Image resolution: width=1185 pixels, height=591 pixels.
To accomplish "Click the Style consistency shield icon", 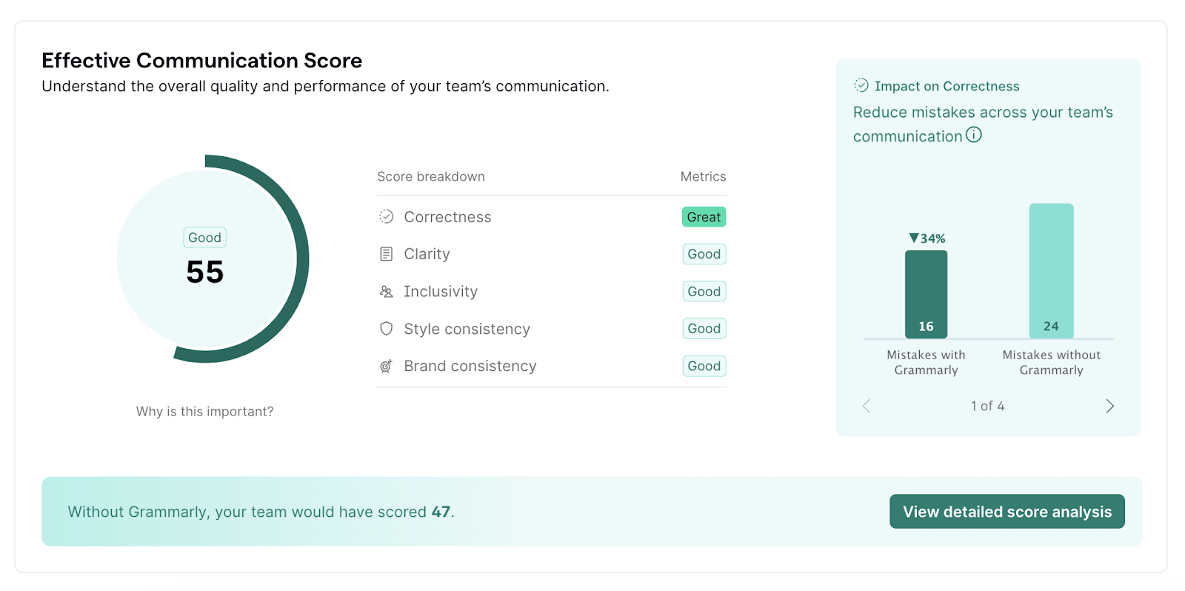I will (386, 329).
